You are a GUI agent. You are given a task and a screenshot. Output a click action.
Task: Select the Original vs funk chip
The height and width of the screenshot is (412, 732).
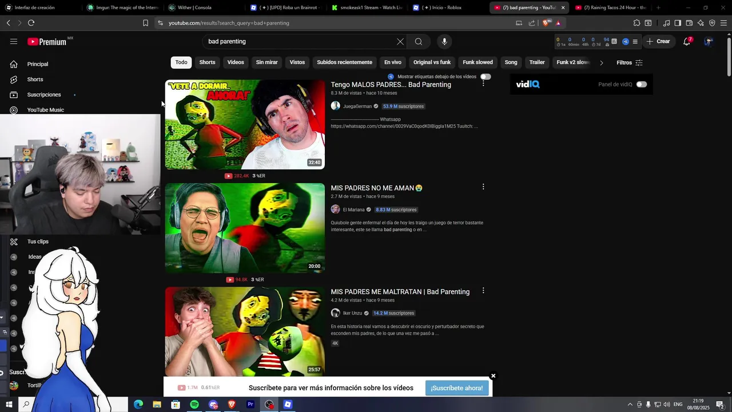tap(432, 62)
